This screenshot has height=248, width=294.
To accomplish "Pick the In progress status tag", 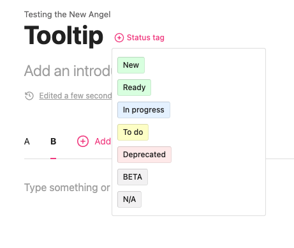I will 143,110.
